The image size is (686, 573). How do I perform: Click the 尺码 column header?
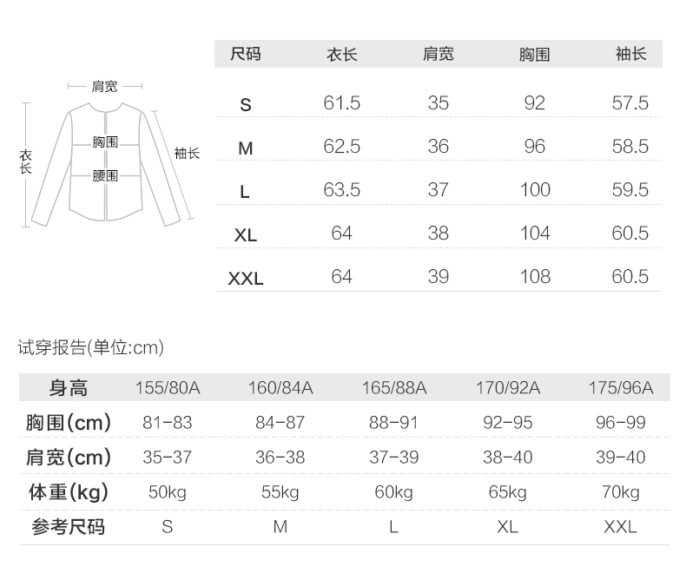coord(245,55)
